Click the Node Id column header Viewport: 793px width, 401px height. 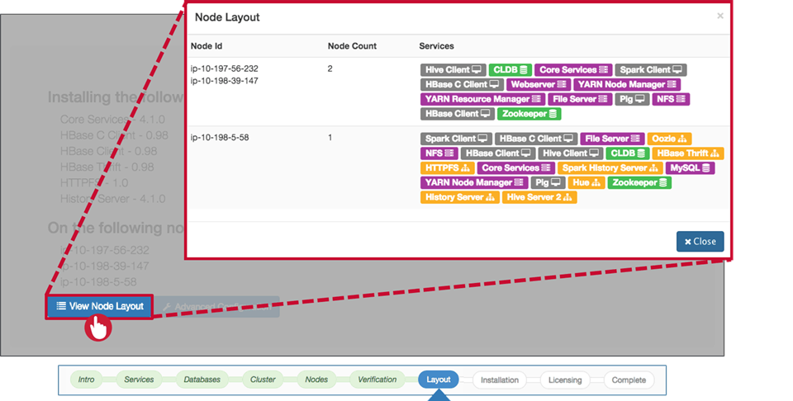tap(207, 46)
